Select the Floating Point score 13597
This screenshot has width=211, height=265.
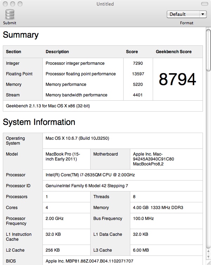138,74
